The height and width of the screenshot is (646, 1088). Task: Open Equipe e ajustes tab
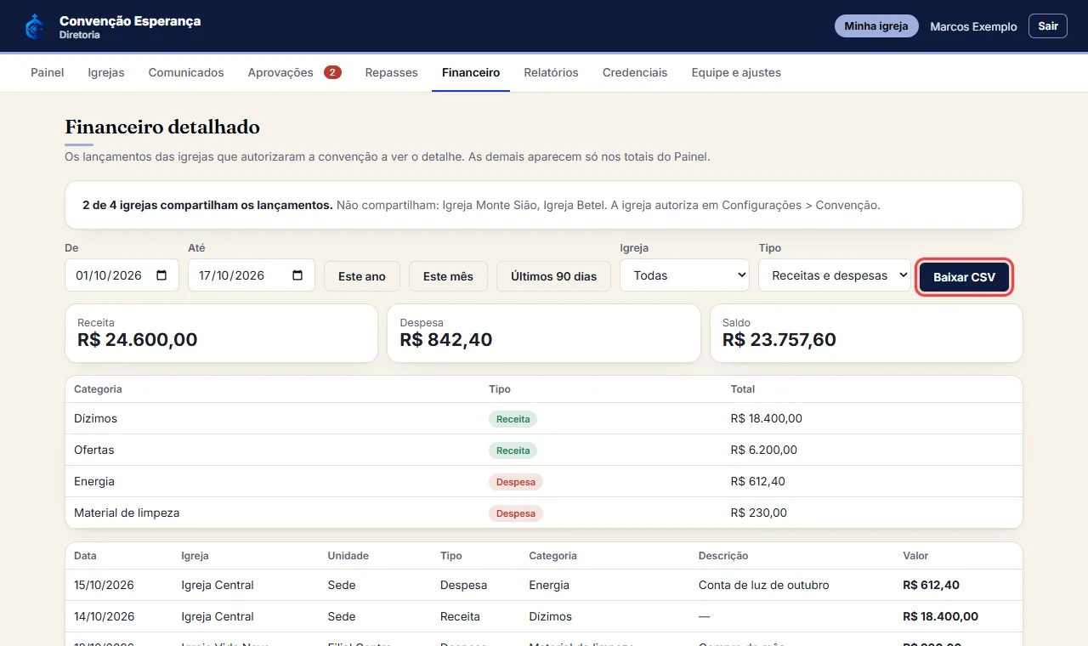pyautogui.click(x=736, y=72)
